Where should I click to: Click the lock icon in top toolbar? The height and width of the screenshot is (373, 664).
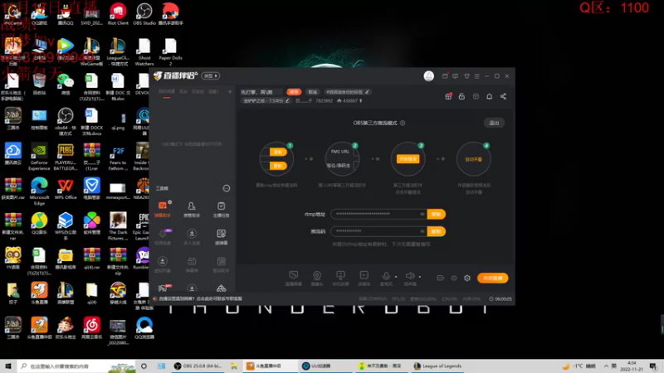tap(461, 96)
